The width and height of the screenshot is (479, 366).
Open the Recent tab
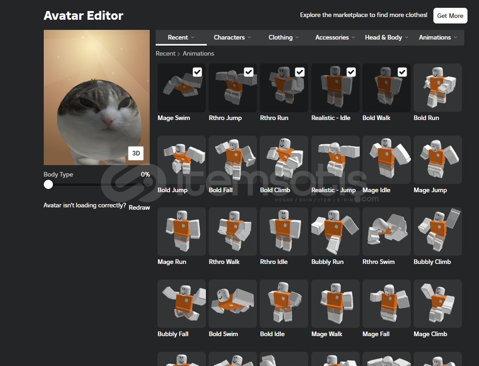tap(181, 38)
